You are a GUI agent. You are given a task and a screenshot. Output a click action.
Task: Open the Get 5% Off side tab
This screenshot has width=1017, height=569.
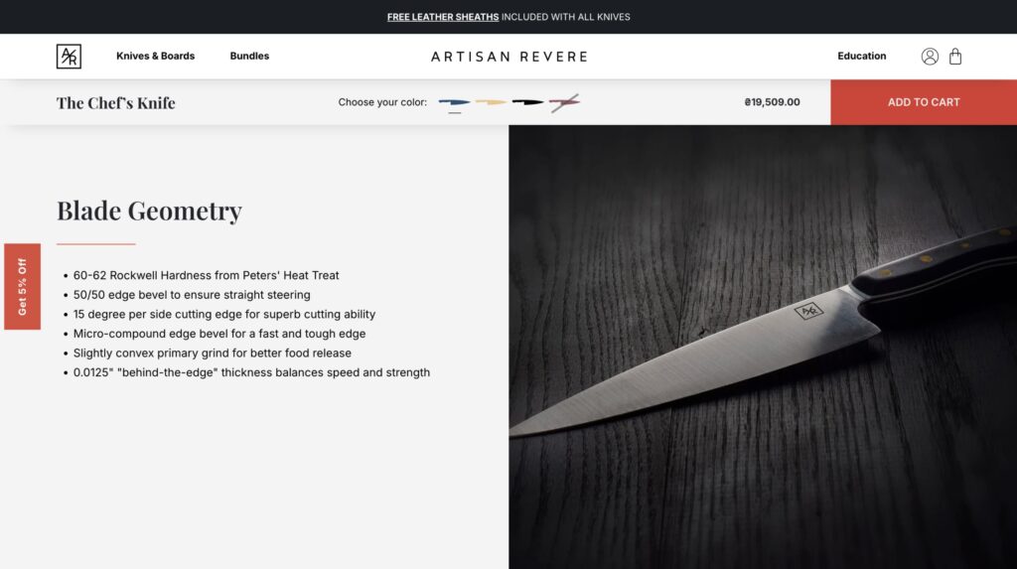click(x=23, y=287)
